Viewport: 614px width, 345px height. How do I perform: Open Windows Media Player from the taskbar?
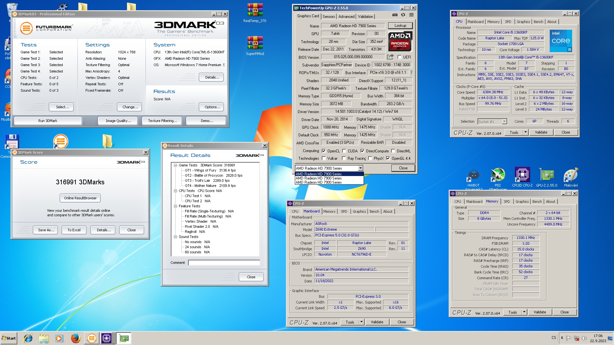click(59, 338)
